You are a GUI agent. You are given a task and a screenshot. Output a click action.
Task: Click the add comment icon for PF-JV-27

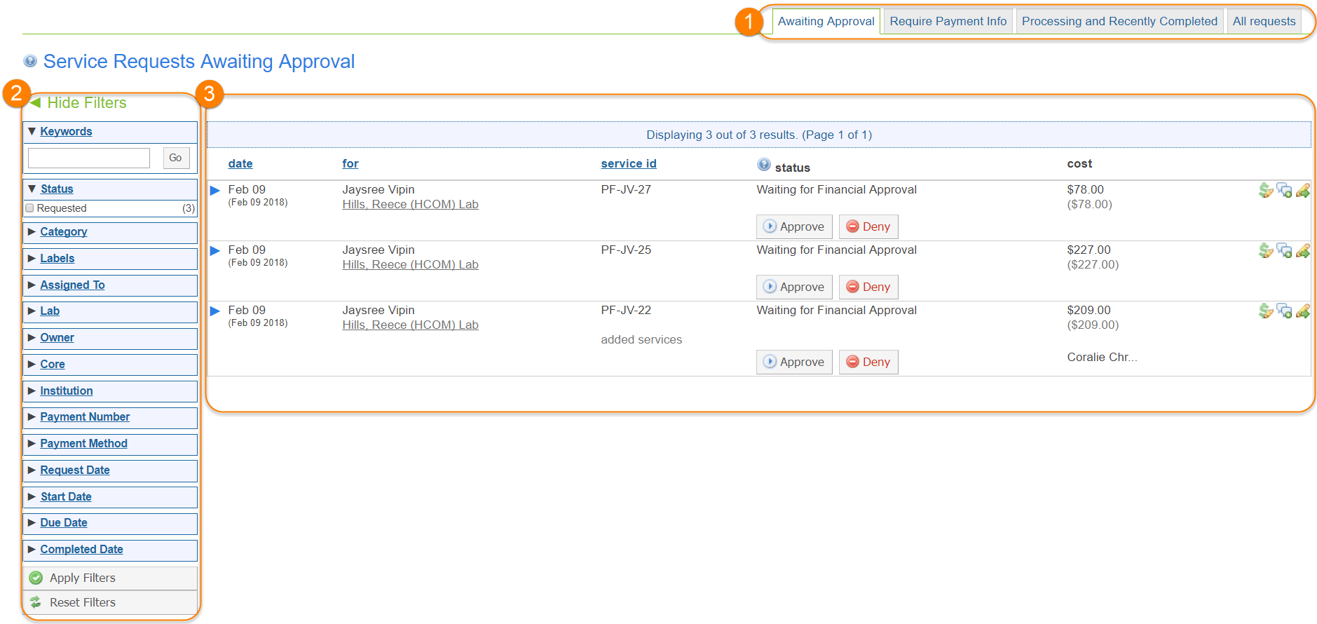coord(1284,191)
